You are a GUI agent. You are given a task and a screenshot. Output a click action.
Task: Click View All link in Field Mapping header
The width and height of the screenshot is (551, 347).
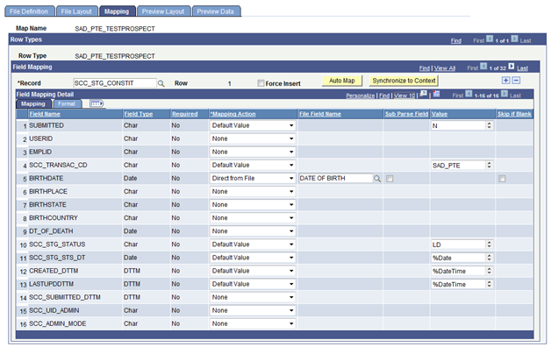click(x=445, y=68)
